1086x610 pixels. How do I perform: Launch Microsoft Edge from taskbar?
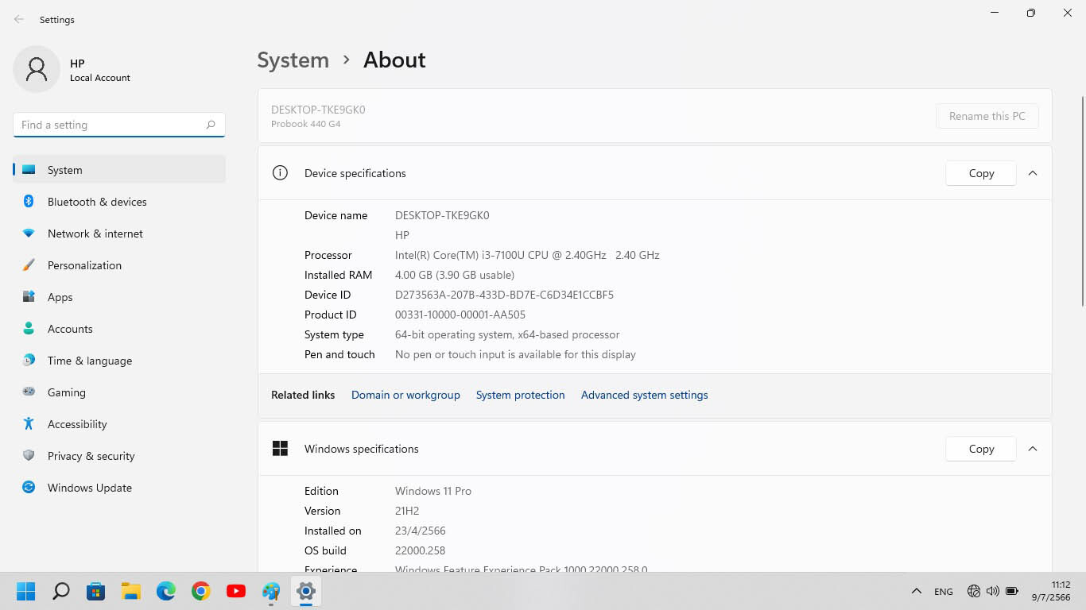tap(166, 591)
